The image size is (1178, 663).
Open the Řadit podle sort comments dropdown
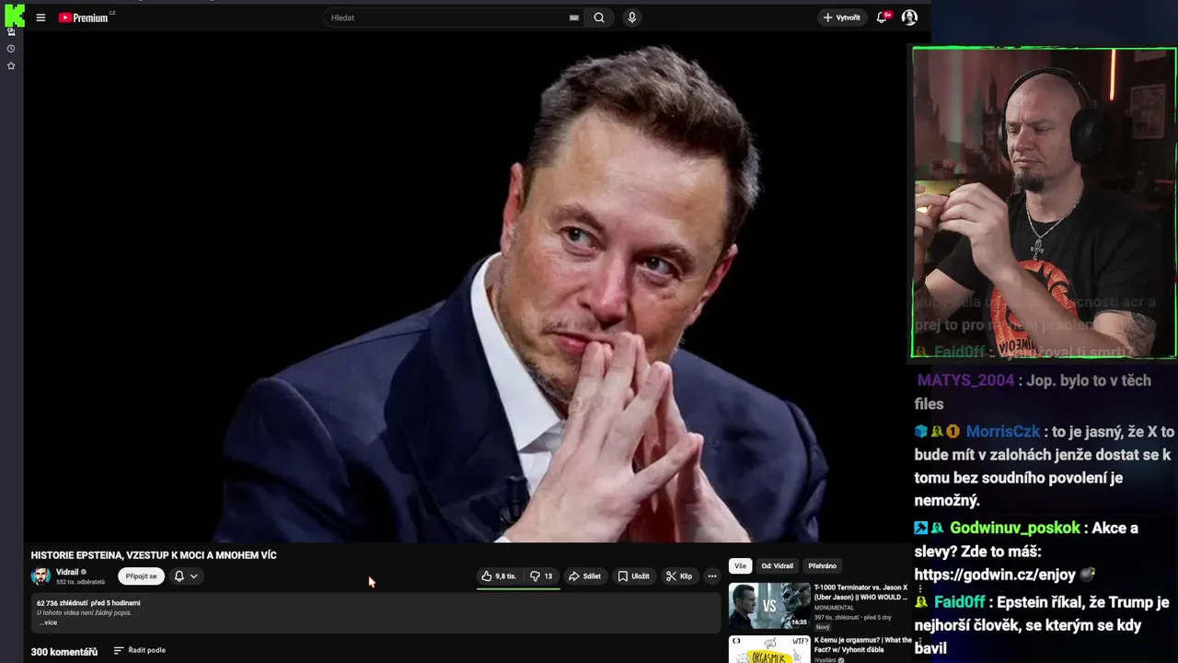(140, 651)
